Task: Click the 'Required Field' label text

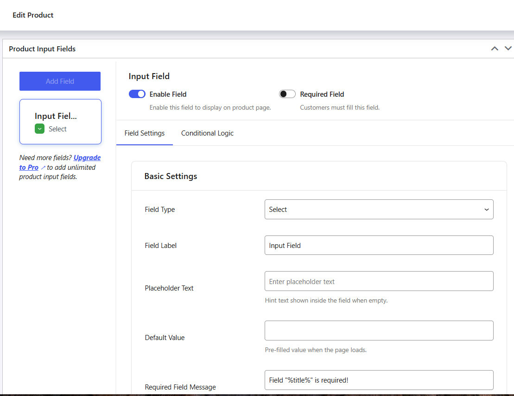Action: (x=322, y=94)
